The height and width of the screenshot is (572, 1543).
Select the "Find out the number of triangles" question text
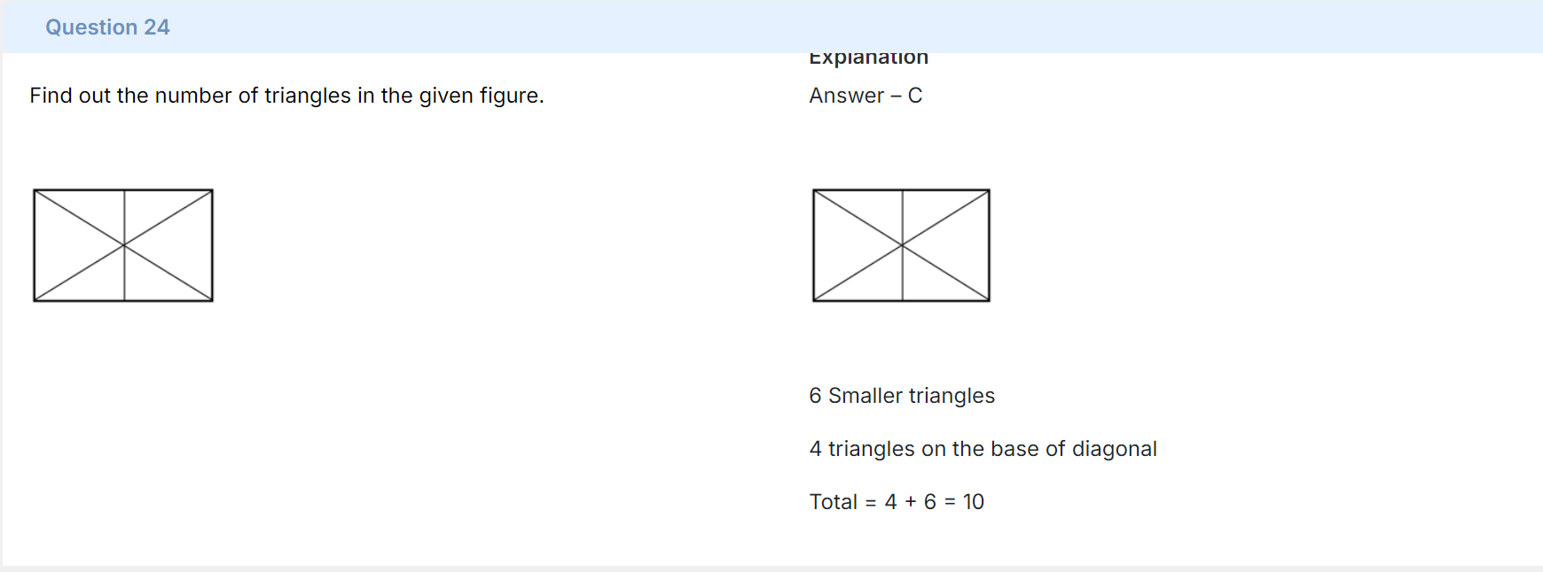coord(286,96)
